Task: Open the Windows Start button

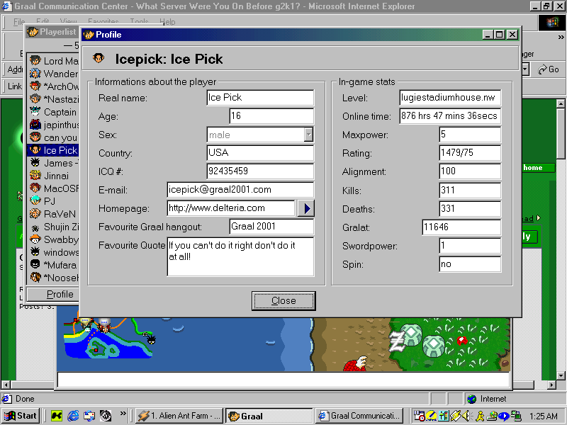Action: pyautogui.click(x=21, y=416)
